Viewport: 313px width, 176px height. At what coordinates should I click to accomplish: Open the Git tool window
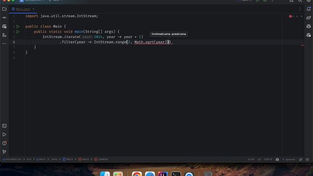(x=4, y=152)
